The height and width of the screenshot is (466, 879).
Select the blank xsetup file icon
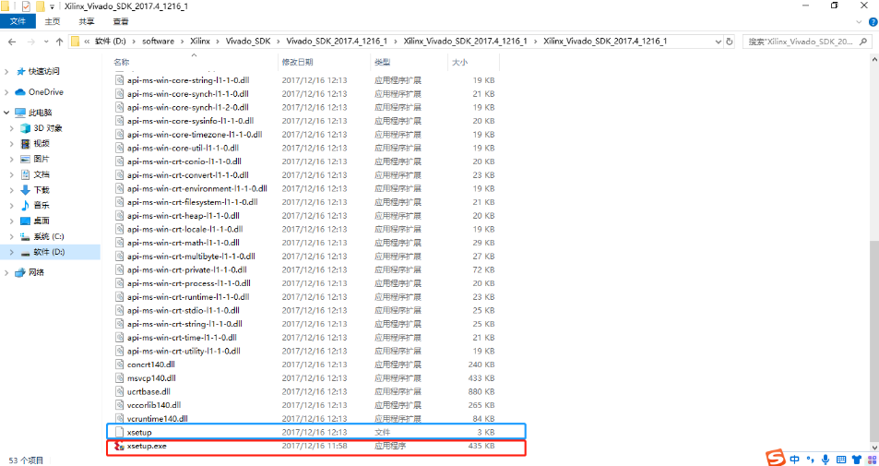click(x=119, y=433)
